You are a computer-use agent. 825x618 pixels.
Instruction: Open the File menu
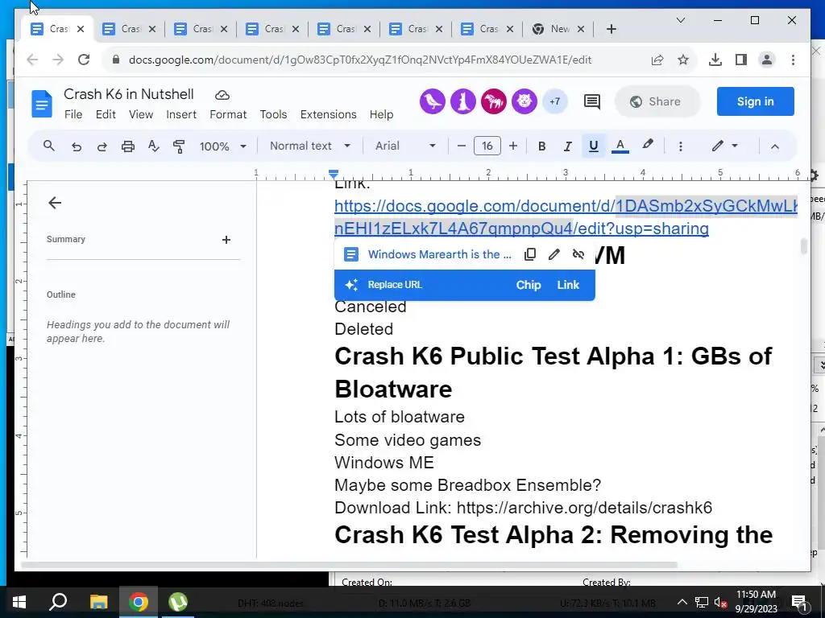(73, 114)
